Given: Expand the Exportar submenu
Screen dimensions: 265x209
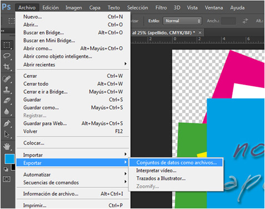Looking at the screenshot, I should 72,163.
